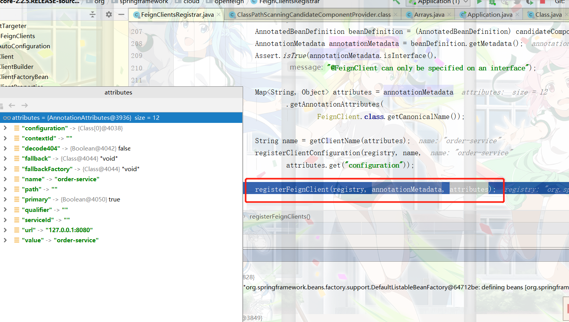Click the field icon next to "value"
Screen dimensions: 569x322
pos(17,240)
